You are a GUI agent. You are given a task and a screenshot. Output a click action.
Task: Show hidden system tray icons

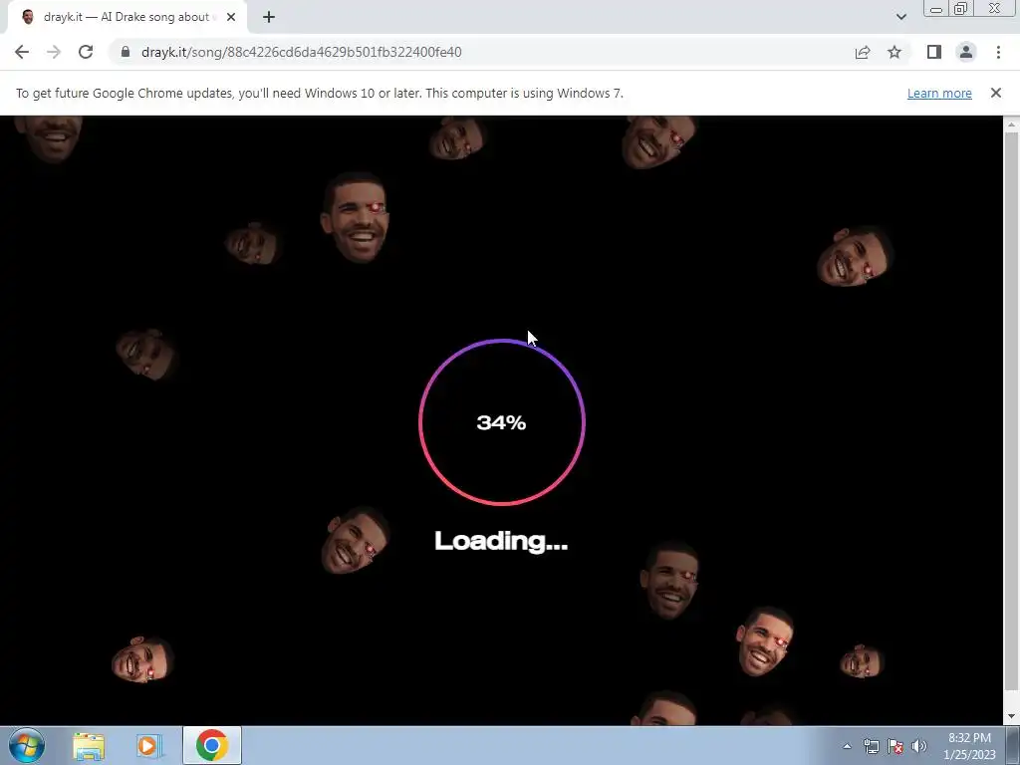[x=847, y=747]
